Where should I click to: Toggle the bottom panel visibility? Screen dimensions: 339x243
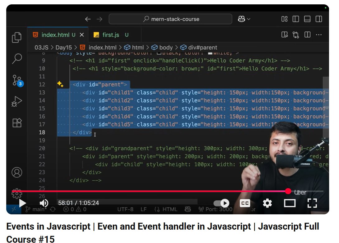(x=307, y=19)
